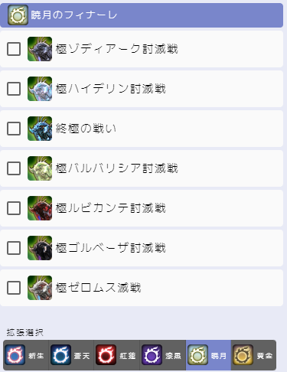Open the 紅蓮 expansion tab

click(x=117, y=355)
